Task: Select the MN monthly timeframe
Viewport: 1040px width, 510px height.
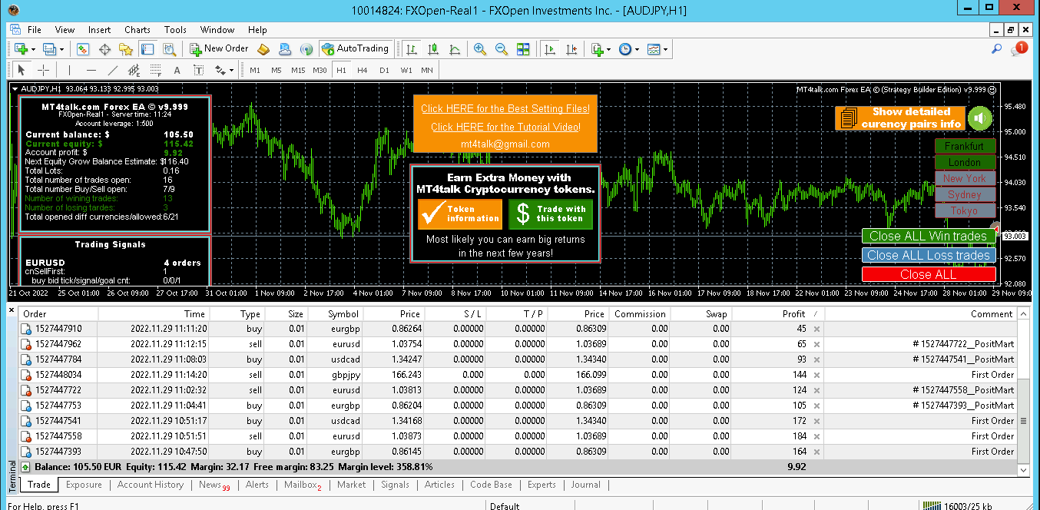Action: (x=427, y=70)
